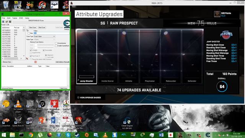Enable the Unrandomizer checkbox
The height and width of the screenshot is (138, 245).
click(56, 43)
